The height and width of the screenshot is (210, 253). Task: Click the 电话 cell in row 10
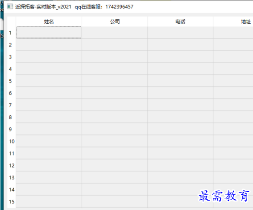pyautogui.click(x=180, y=141)
